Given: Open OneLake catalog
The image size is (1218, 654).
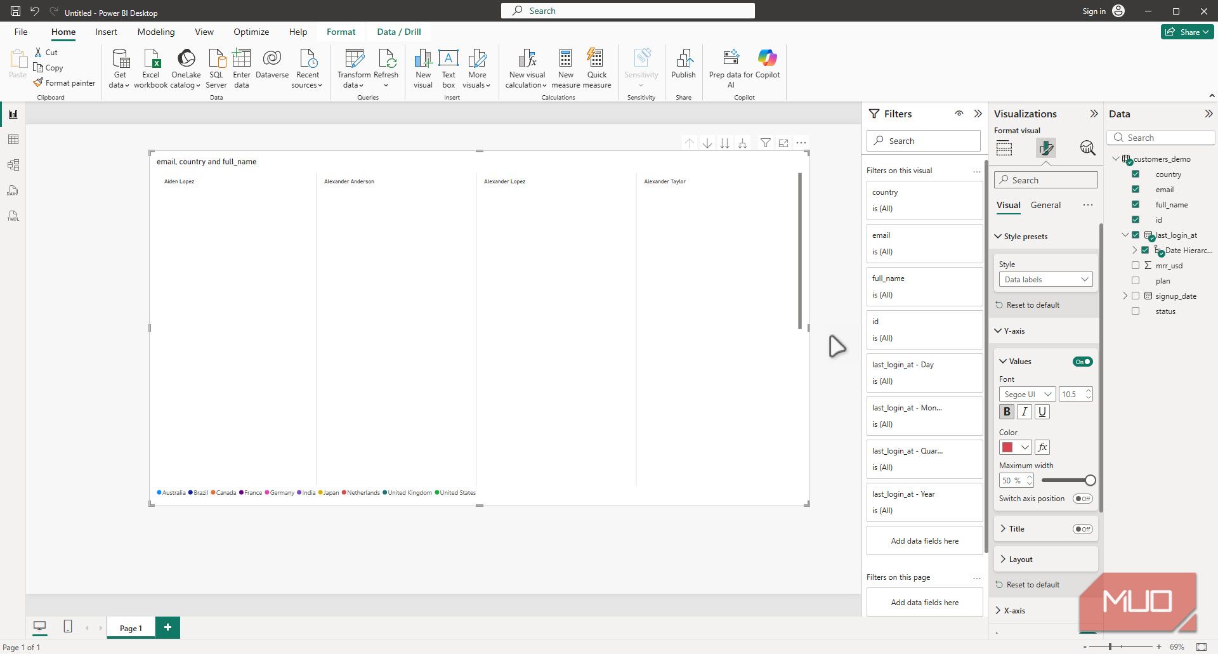Looking at the screenshot, I should point(186,69).
